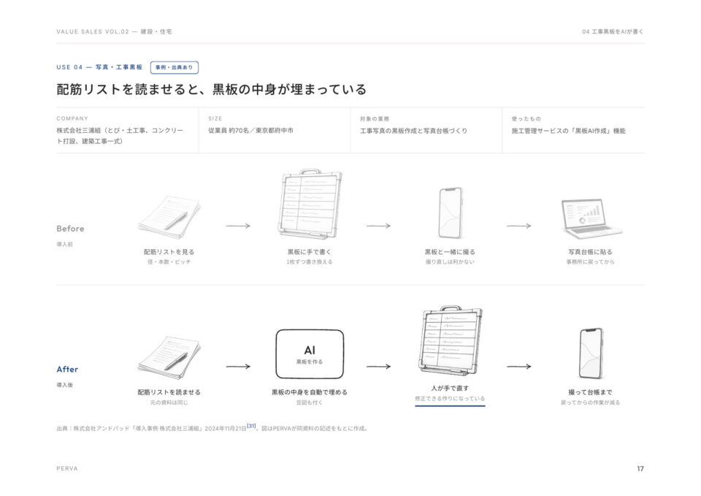Click the 撮って台帳まで step label
This screenshot has width=701, height=496.
click(590, 392)
